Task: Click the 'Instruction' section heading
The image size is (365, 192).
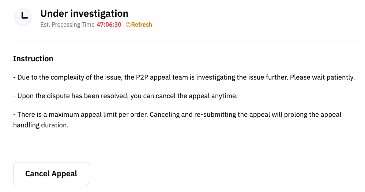Action: coord(33,59)
